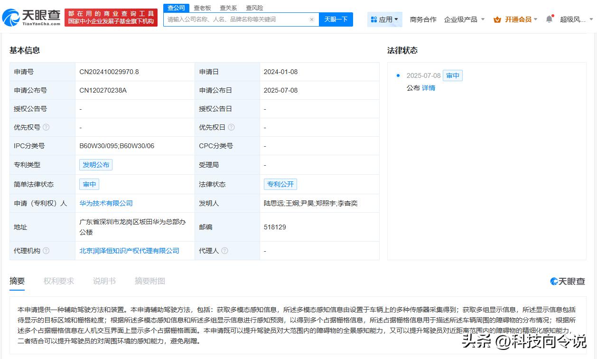Click the red 国家中小企业发展子基金 banner
The width and height of the screenshot is (597, 359).
coord(111,18)
